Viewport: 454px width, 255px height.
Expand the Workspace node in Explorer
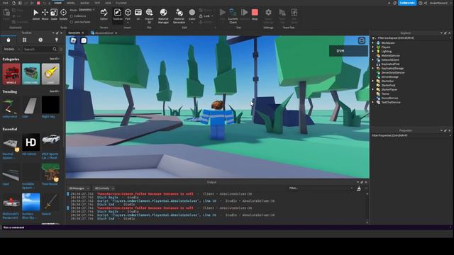click(374, 42)
